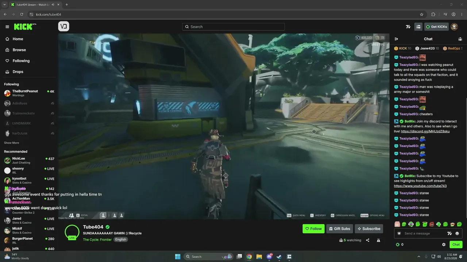This screenshot has height=262, width=467.
Task: Collapse chat panel with arrow icon
Action: point(396,39)
